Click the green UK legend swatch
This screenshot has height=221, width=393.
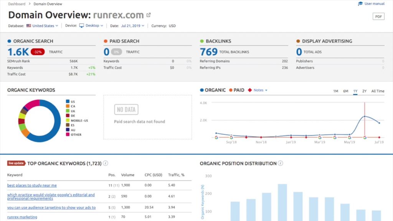[x=68, y=111]
